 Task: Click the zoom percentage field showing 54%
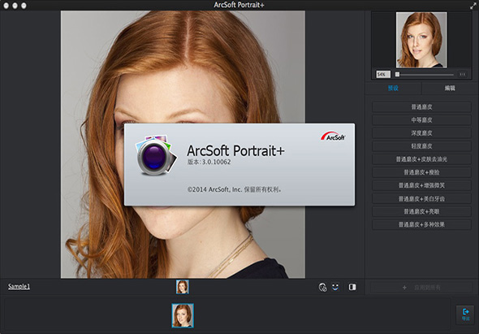click(383, 74)
